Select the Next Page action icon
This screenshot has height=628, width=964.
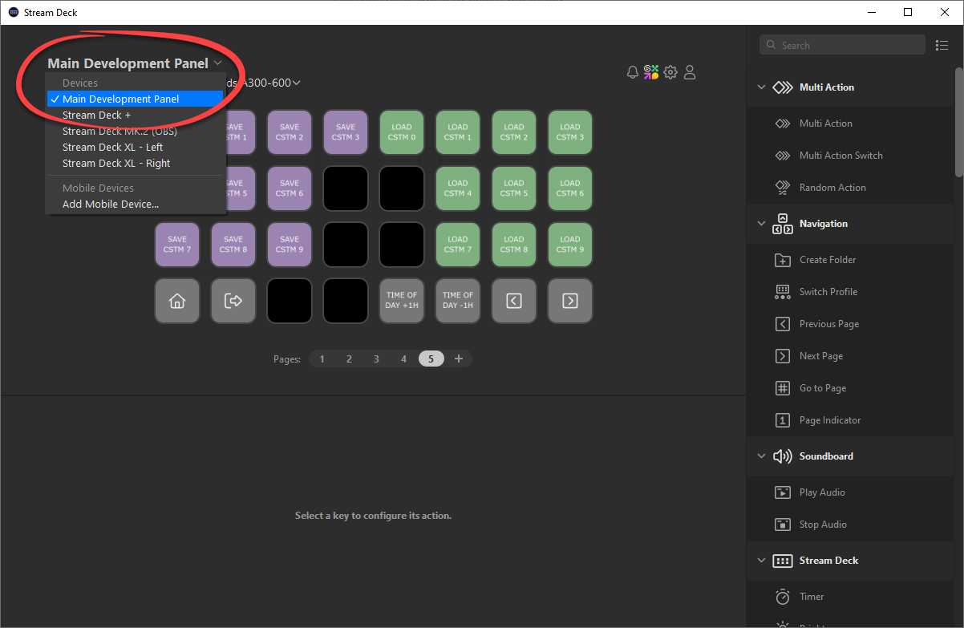pos(783,356)
